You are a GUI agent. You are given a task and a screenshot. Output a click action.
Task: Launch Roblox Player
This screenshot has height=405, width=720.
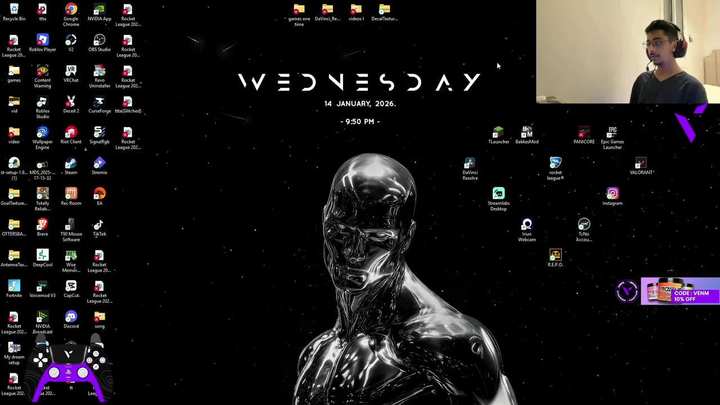click(43, 43)
